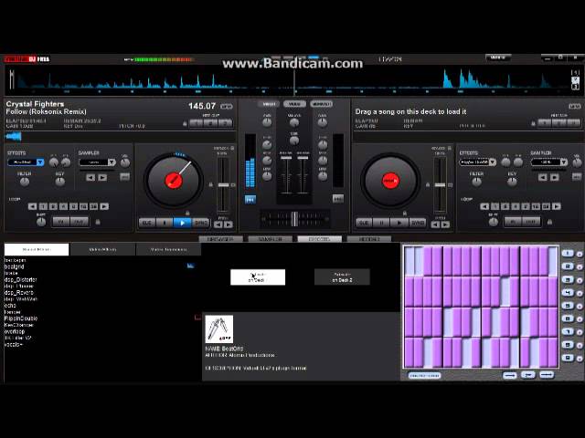Select Sound Effects tab in effects list
Screen dimensions: 585x438
(x=37, y=249)
